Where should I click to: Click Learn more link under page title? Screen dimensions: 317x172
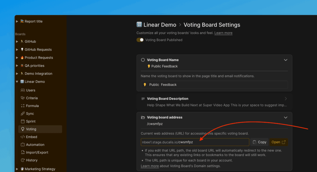(x=223, y=33)
